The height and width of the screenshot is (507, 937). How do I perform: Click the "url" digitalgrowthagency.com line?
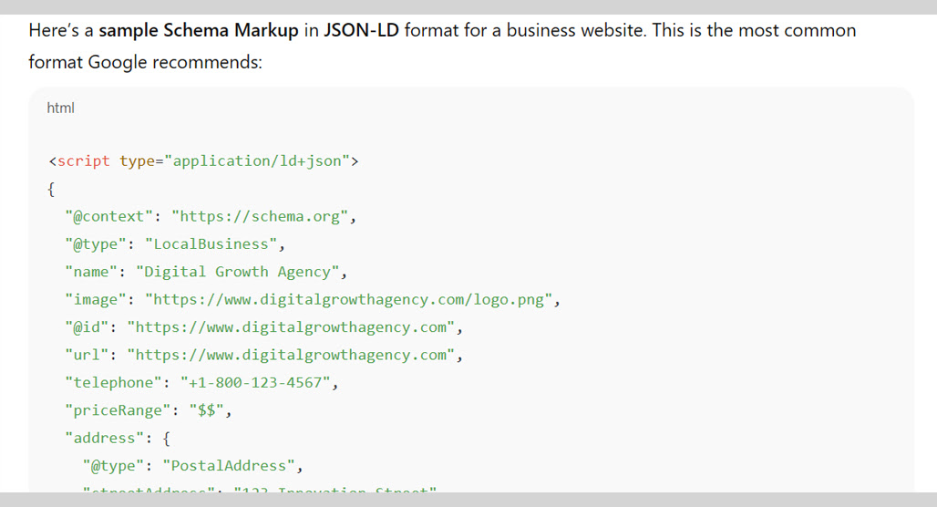pyautogui.click(x=263, y=355)
